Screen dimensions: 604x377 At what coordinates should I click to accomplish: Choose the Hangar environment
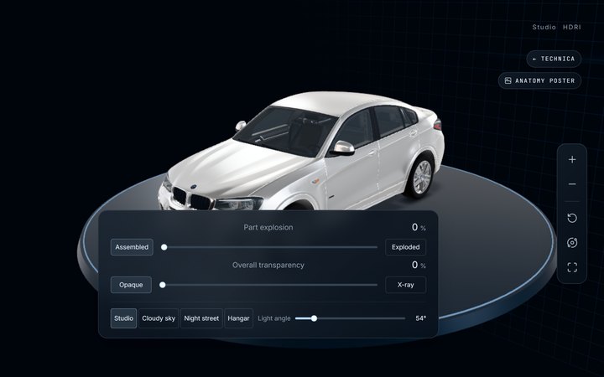(x=238, y=318)
